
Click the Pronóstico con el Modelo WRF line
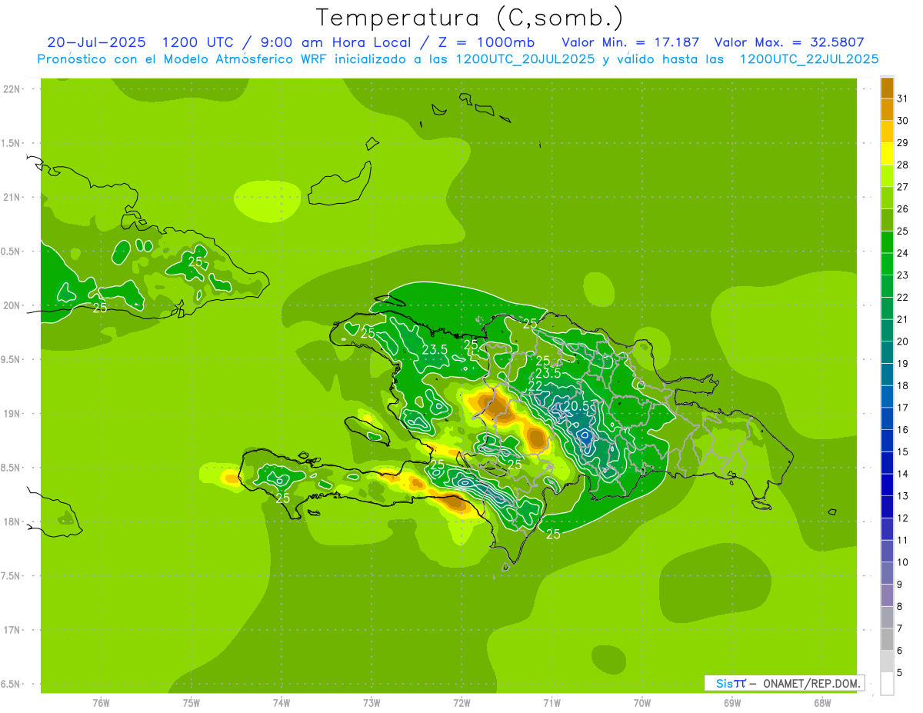pos(458,59)
